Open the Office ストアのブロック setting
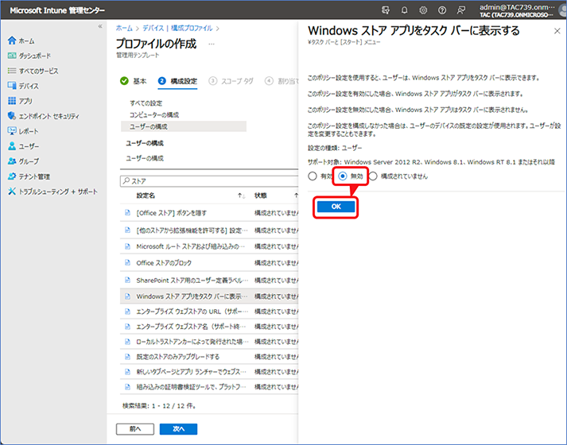 [164, 263]
